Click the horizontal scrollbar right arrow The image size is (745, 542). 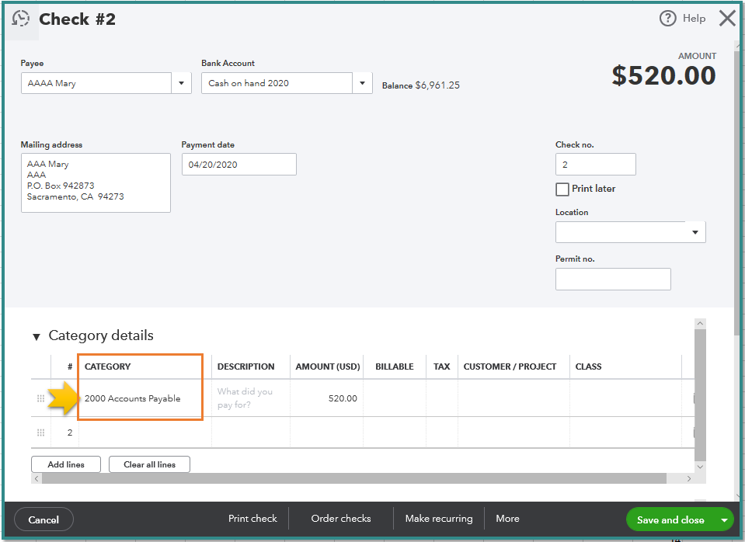click(689, 478)
